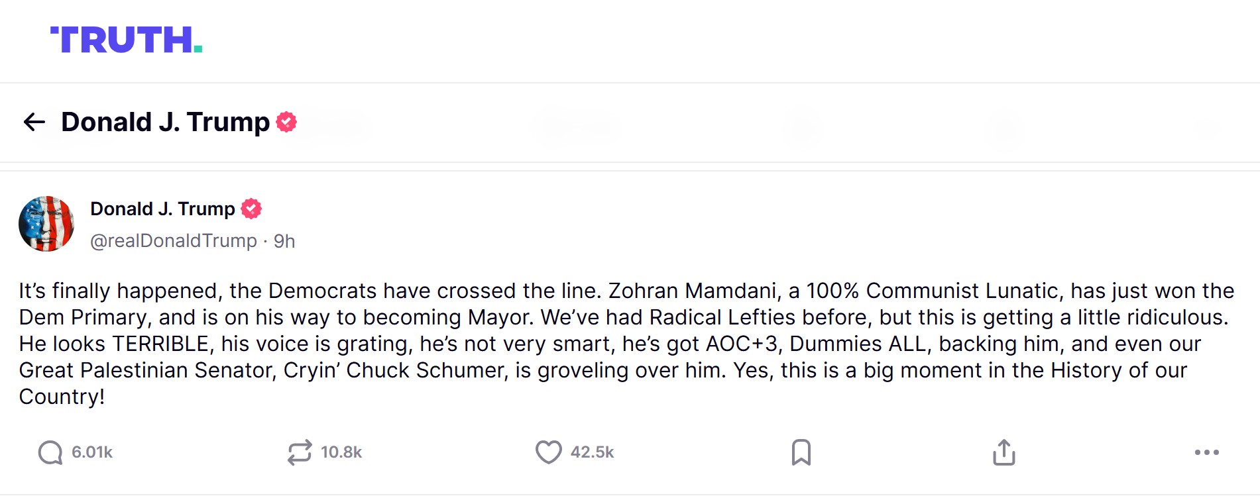Click the header title Donald J. Trump
The image size is (1260, 498).
165,123
